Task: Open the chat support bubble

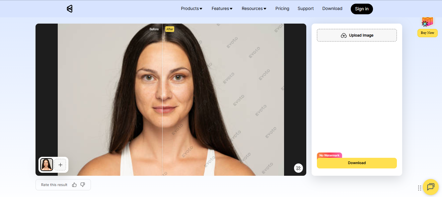Action: pos(430,187)
